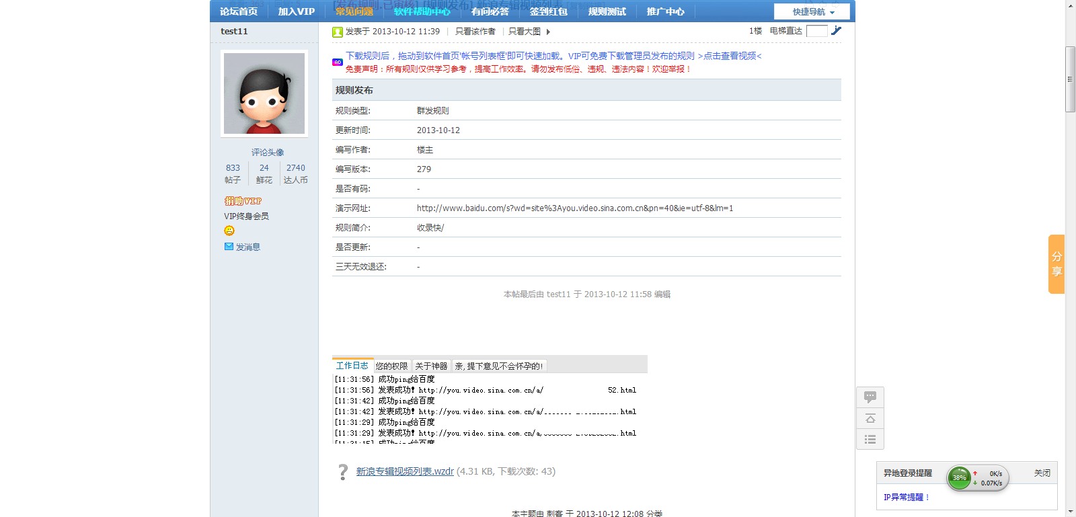Click the escalator jump icon beside 电梯直达
This screenshot has width=1076, height=517.
[836, 31]
